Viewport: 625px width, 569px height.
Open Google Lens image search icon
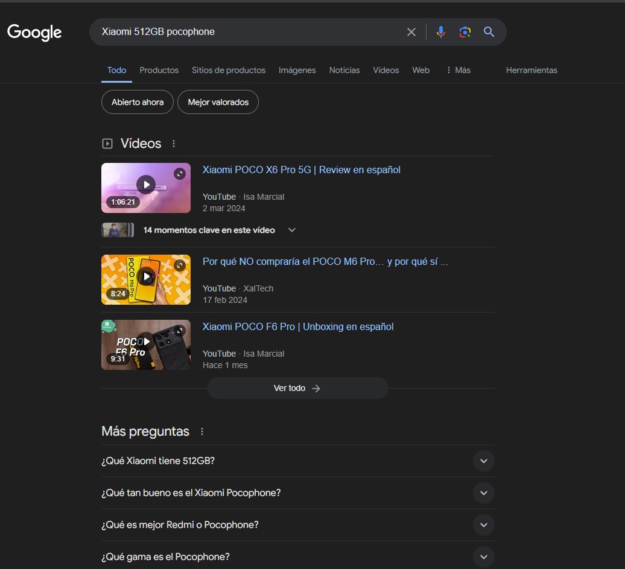point(465,32)
